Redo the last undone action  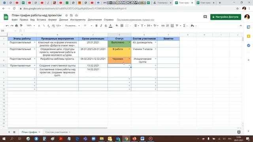[12, 26]
